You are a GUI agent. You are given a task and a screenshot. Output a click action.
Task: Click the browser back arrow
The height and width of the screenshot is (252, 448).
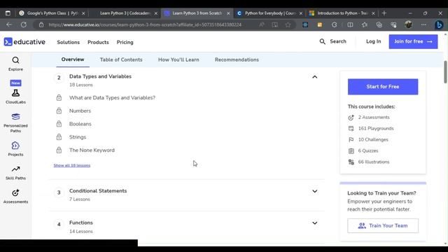pos(9,25)
